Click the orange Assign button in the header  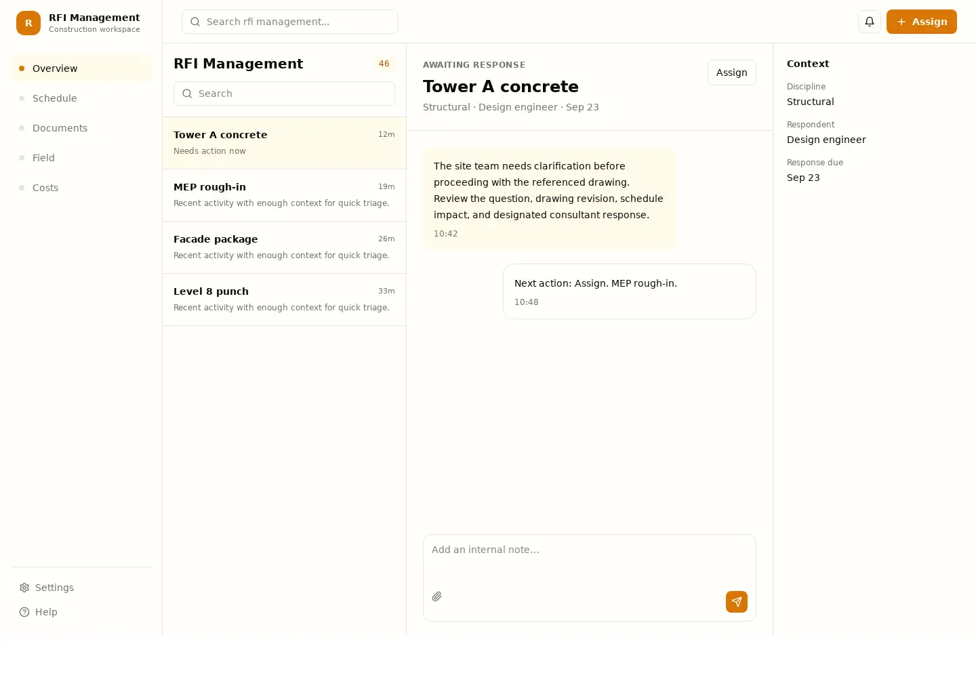(922, 22)
